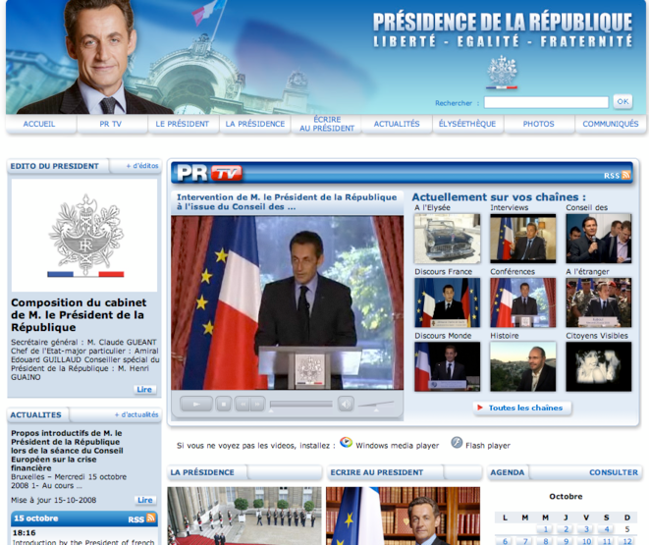
Task: Open the Histoire channel thumbnail
Action: pos(523,366)
